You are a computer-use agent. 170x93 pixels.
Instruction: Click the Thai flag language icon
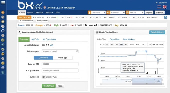point(159,7)
